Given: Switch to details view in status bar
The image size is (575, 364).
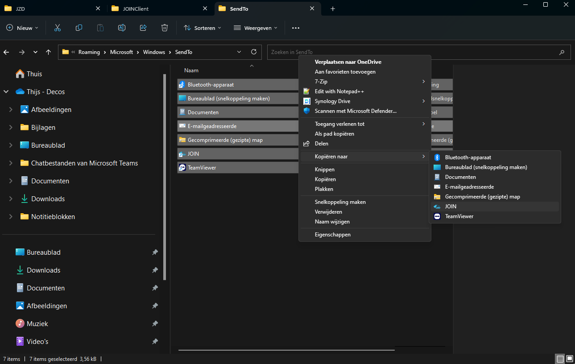Looking at the screenshot, I should pos(560,359).
